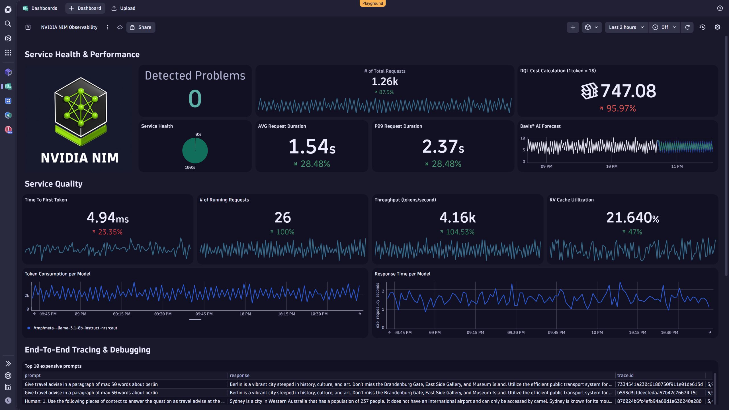
Task: Switch to the Dashboard tab
Action: (85, 8)
